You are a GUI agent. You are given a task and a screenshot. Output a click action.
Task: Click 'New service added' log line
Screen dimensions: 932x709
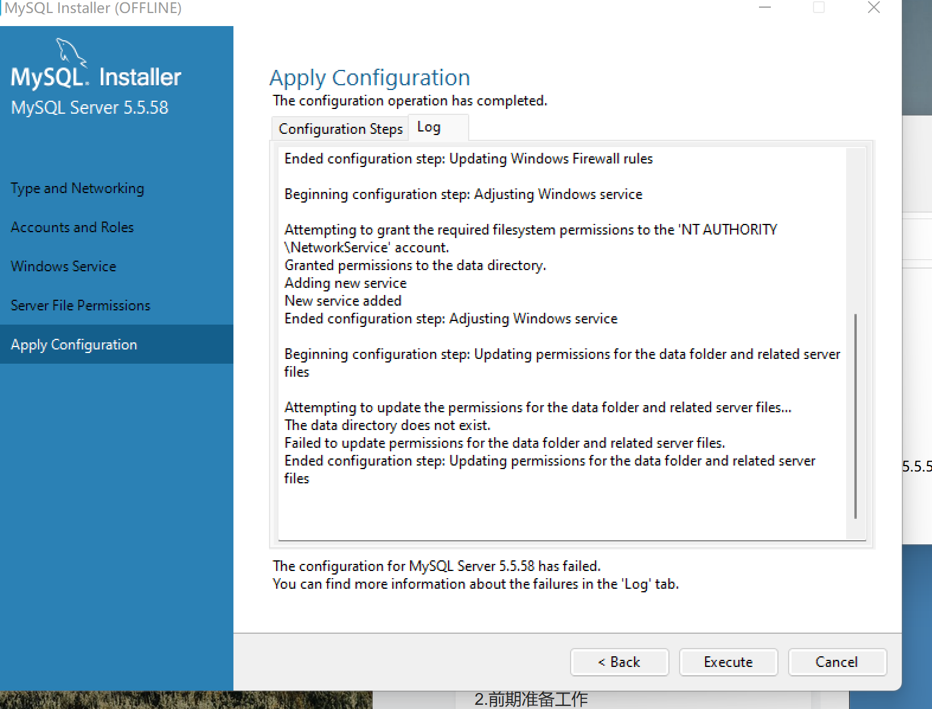343,301
